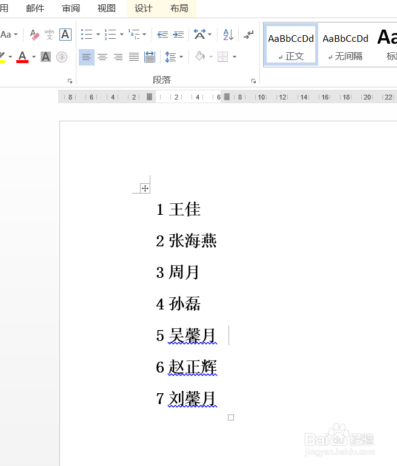This screenshot has height=466, width=397.
Task: Toggle Justify alignment
Action: click(x=134, y=57)
